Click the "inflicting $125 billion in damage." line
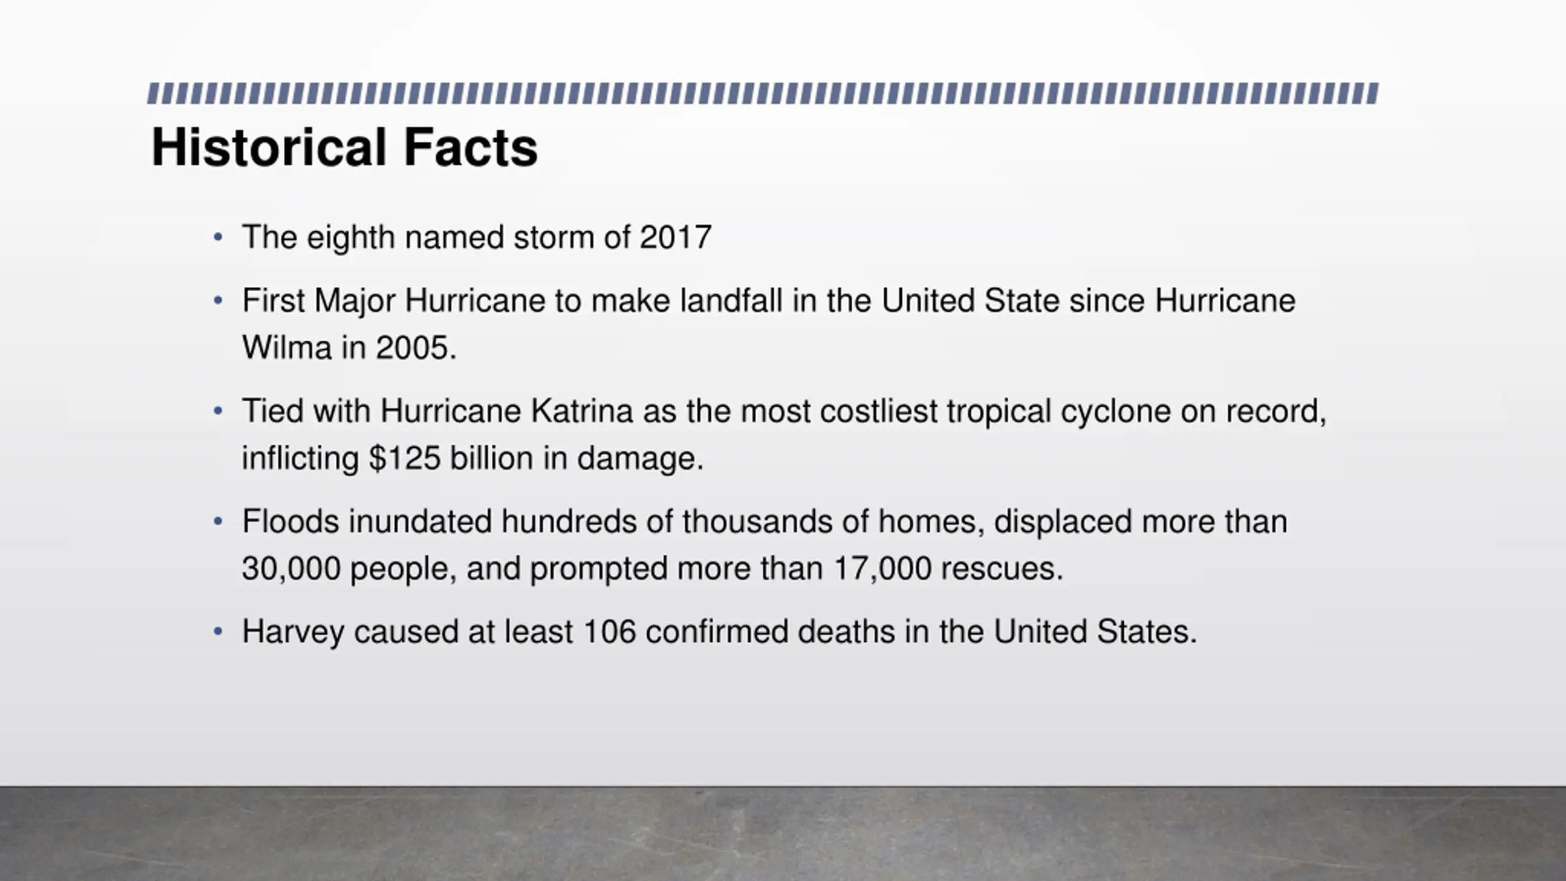 473,458
